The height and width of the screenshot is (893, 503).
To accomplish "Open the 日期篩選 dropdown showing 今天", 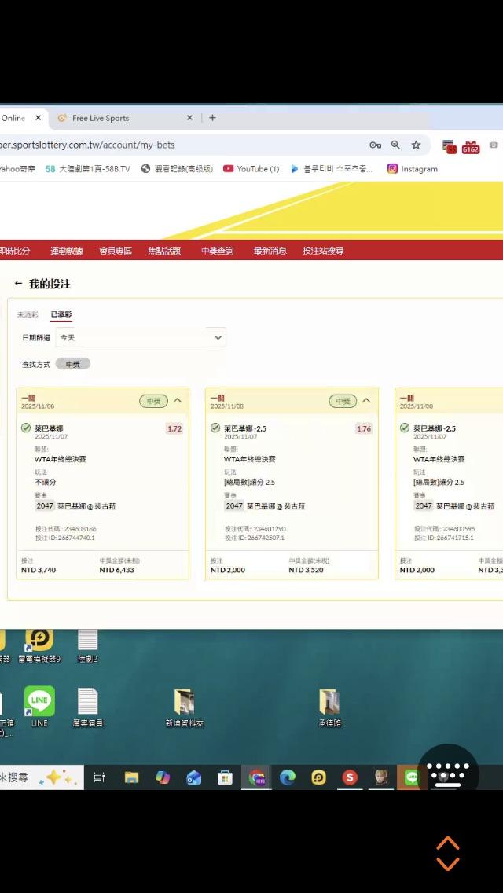I will pos(141,337).
